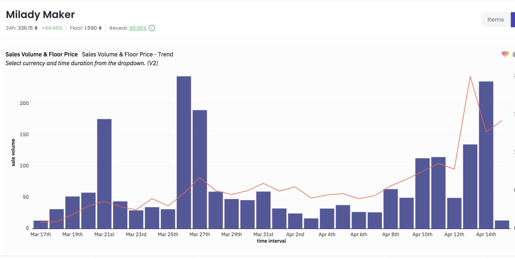Click the Milady Maker collection title
515x259 pixels.
pos(41,15)
